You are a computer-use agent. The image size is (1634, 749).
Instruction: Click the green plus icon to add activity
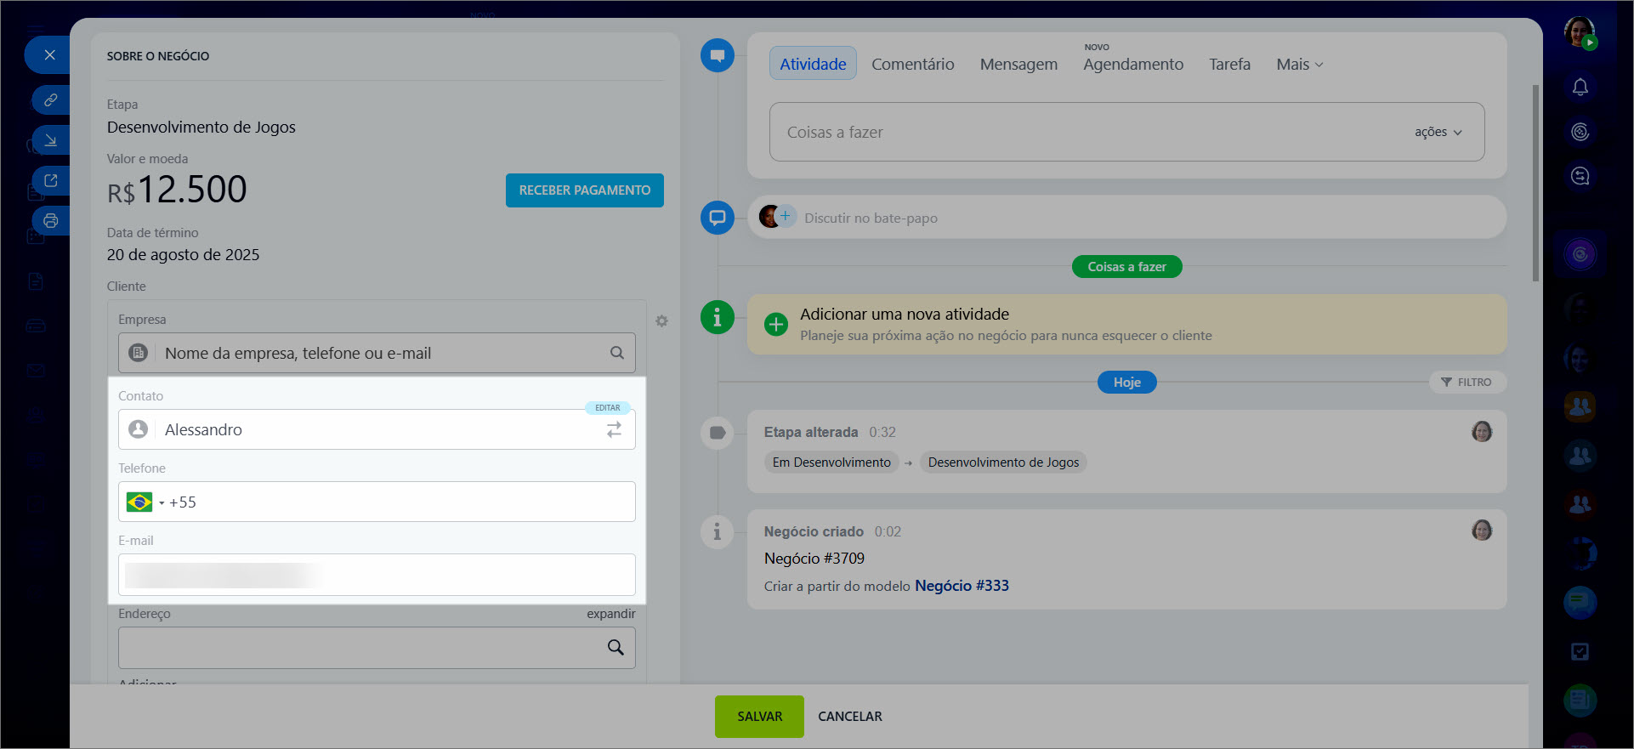coord(775,325)
